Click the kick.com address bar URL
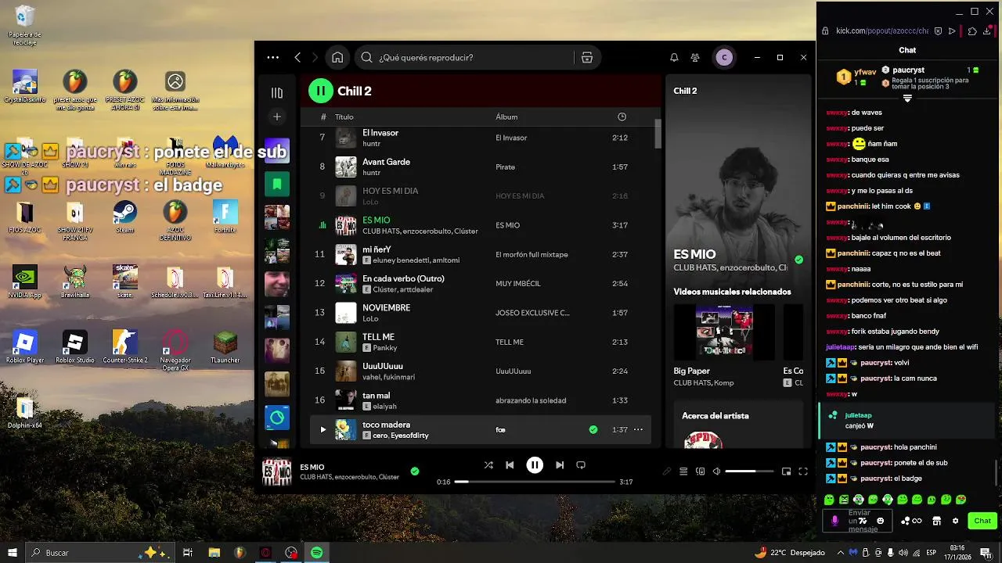Viewport: 1002px width, 563px height. click(x=881, y=31)
